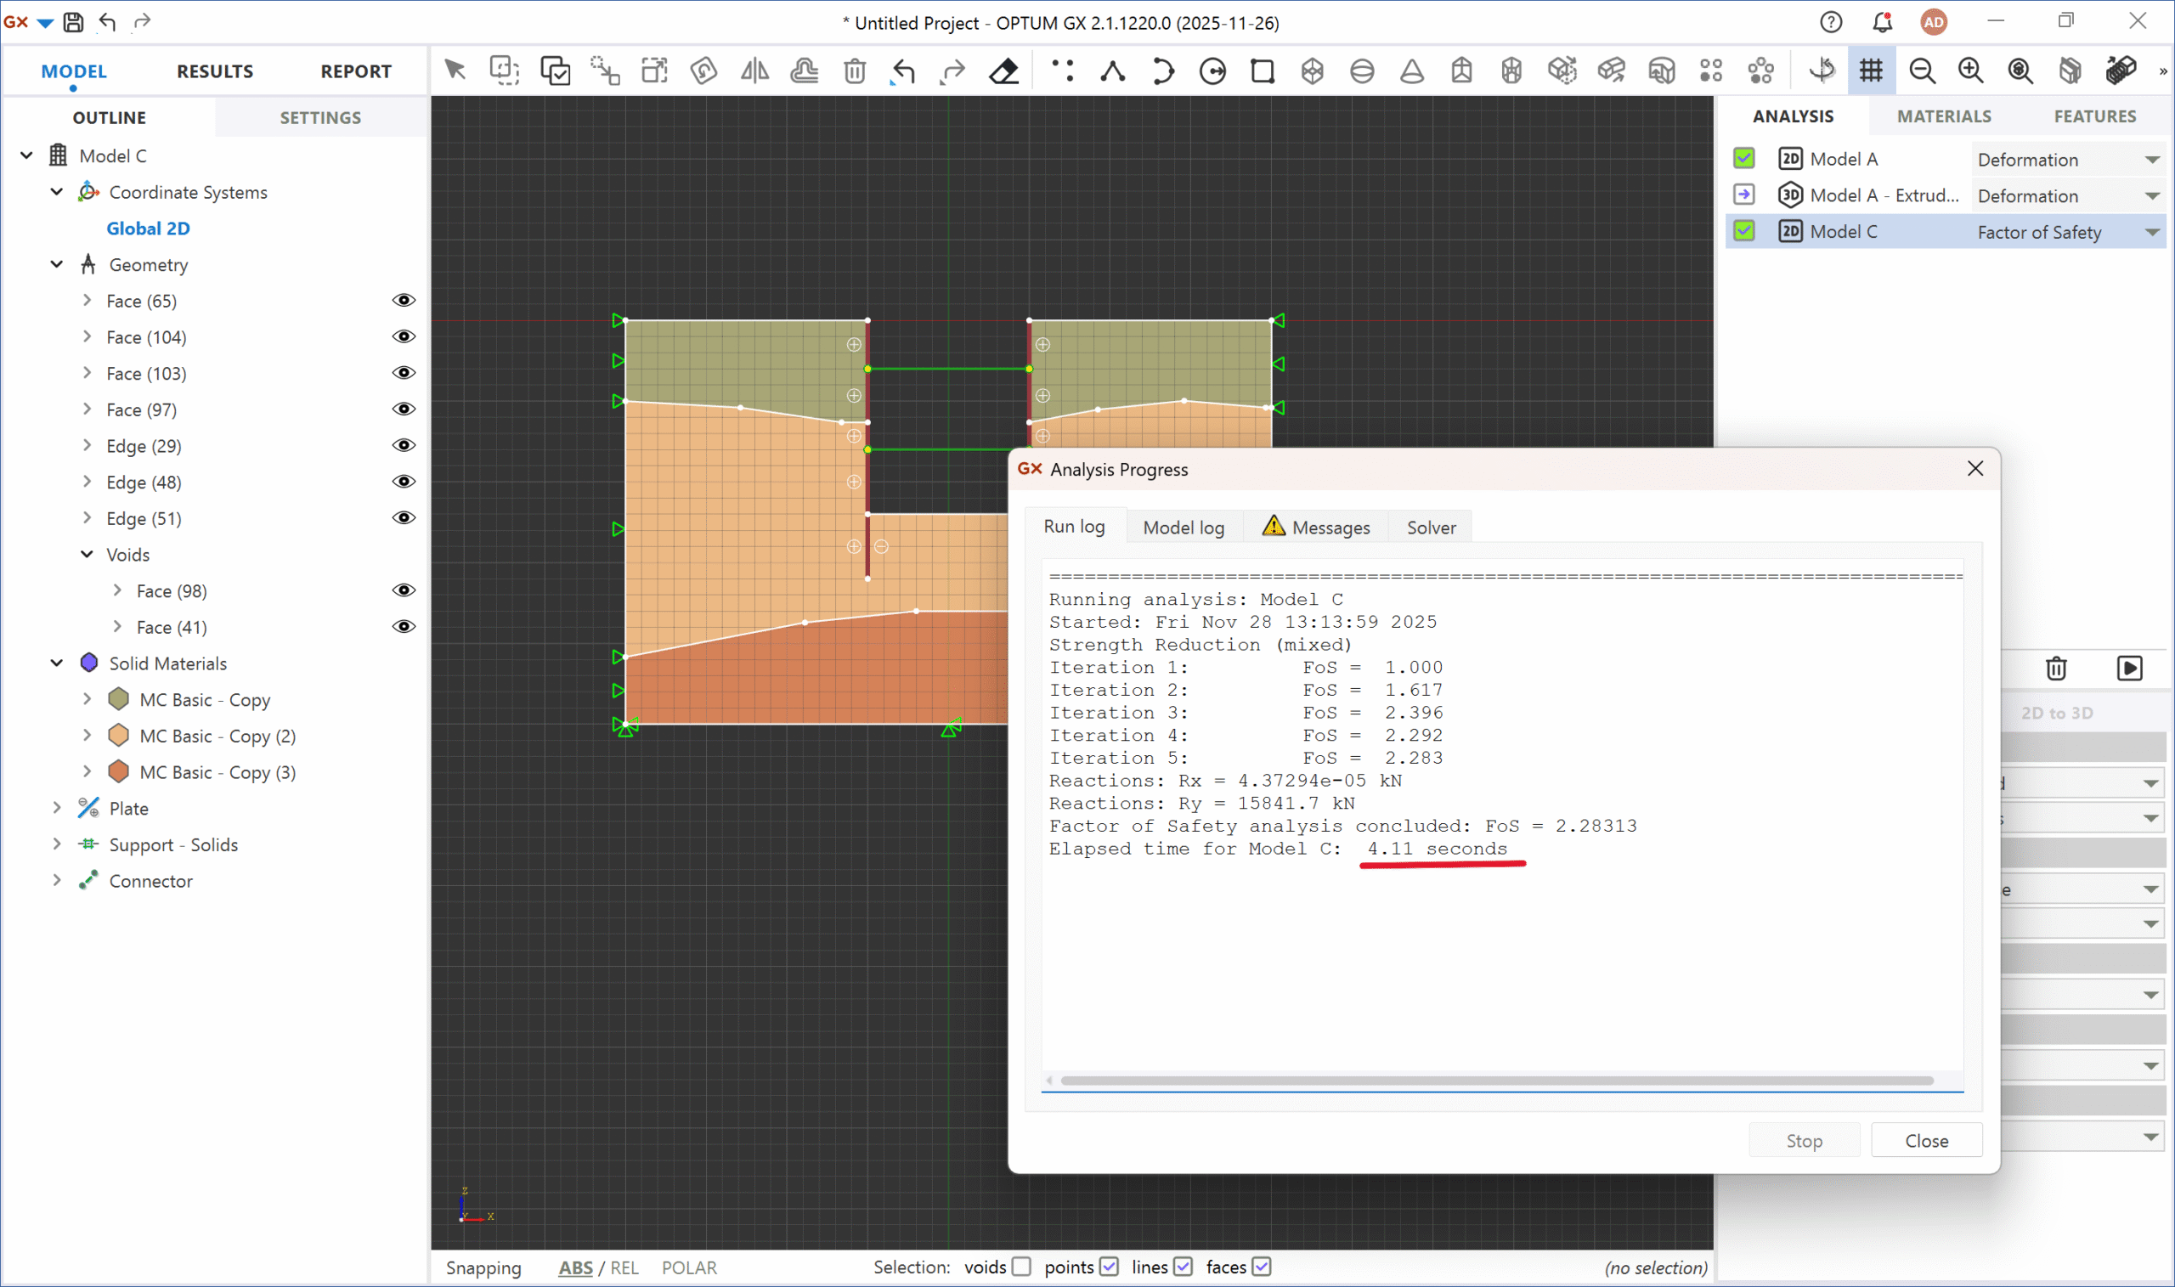Image resolution: width=2175 pixels, height=1287 pixels.
Task: Collapse the Coordinate Systems tree node
Action: click(55, 192)
